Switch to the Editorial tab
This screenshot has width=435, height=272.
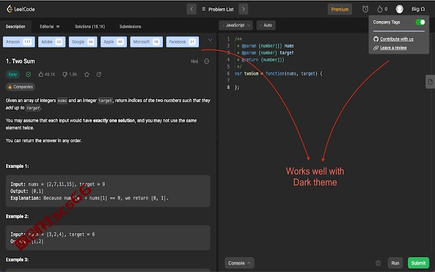pos(50,27)
